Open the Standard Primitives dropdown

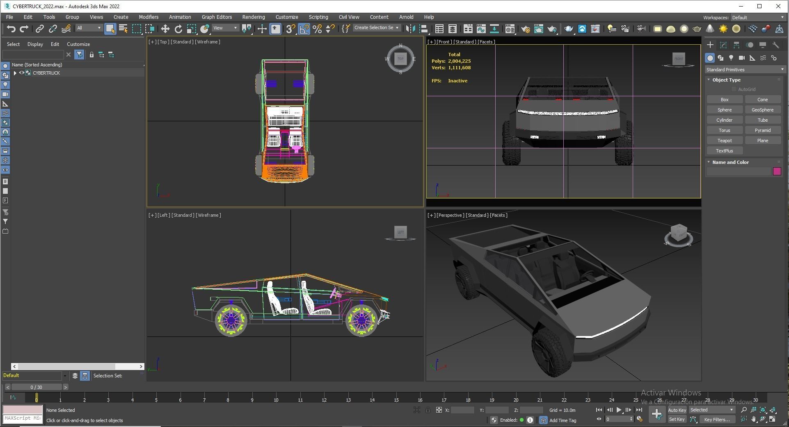745,70
